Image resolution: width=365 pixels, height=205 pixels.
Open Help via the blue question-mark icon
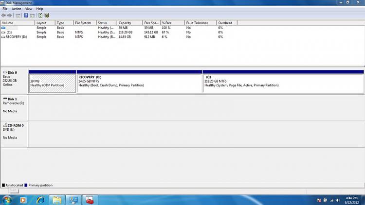pyautogui.click(x=26, y=16)
